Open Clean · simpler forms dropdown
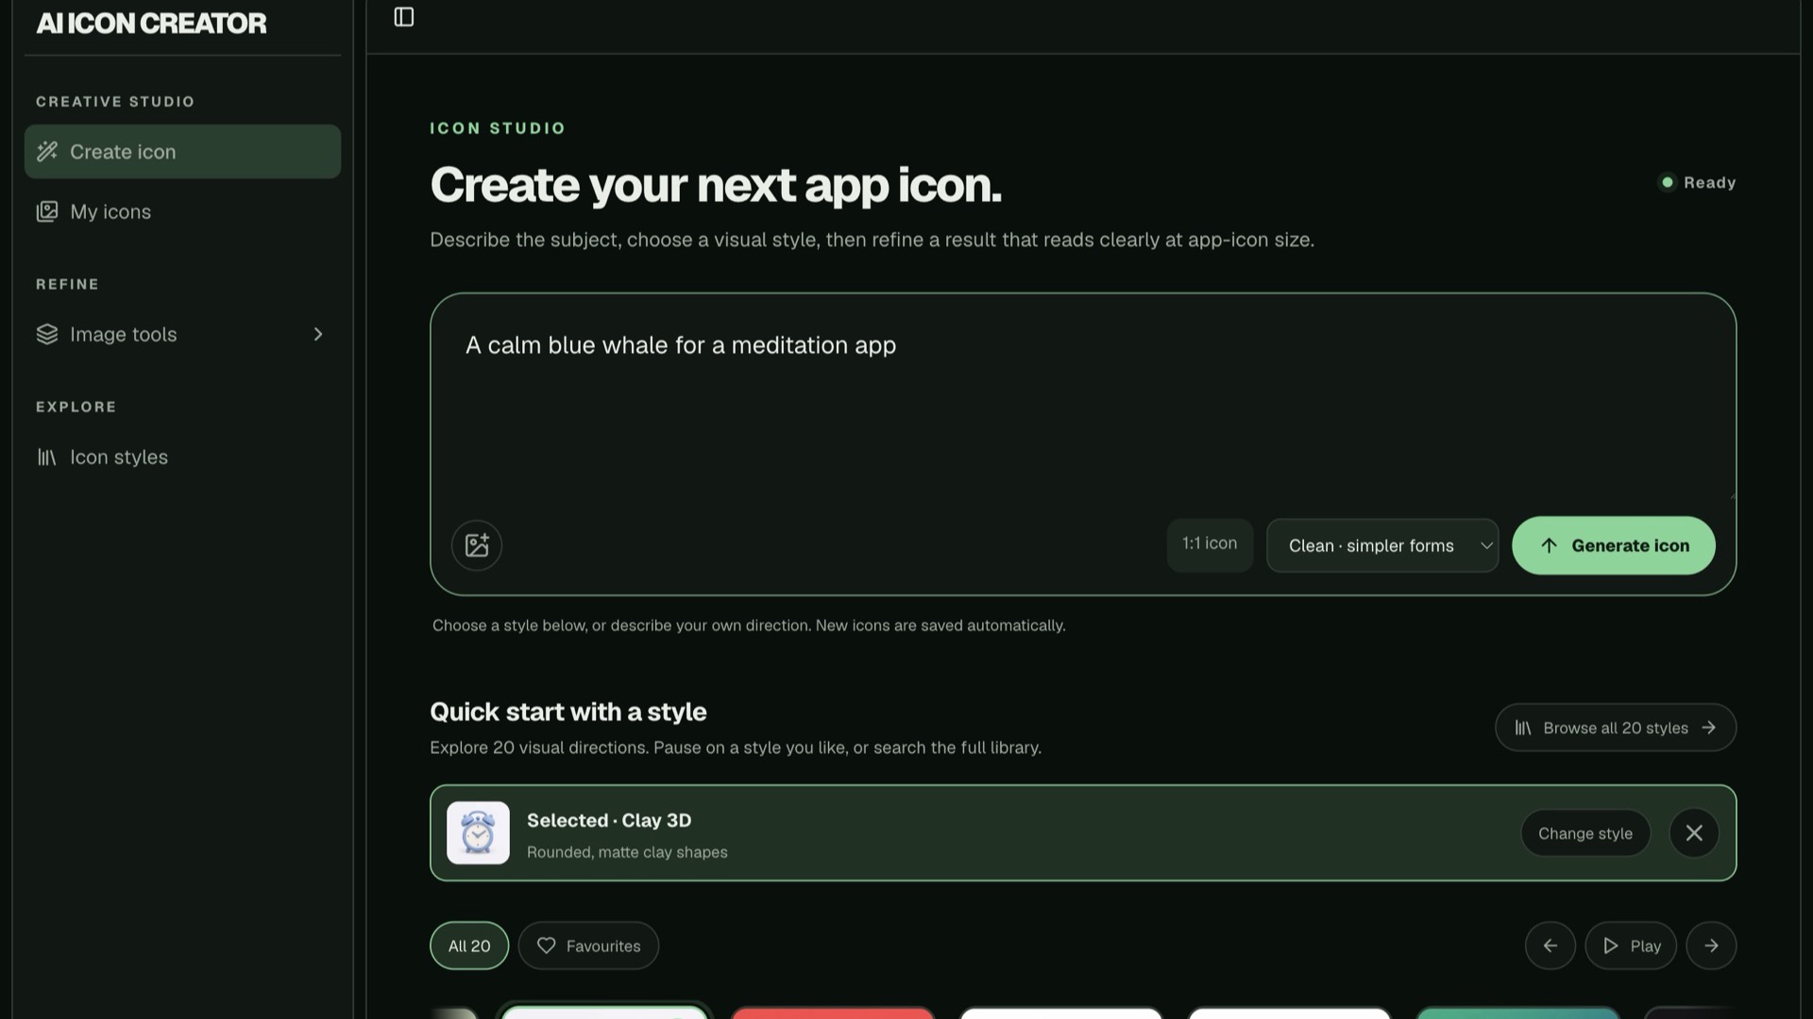Image resolution: width=1813 pixels, height=1019 pixels. coord(1381,545)
